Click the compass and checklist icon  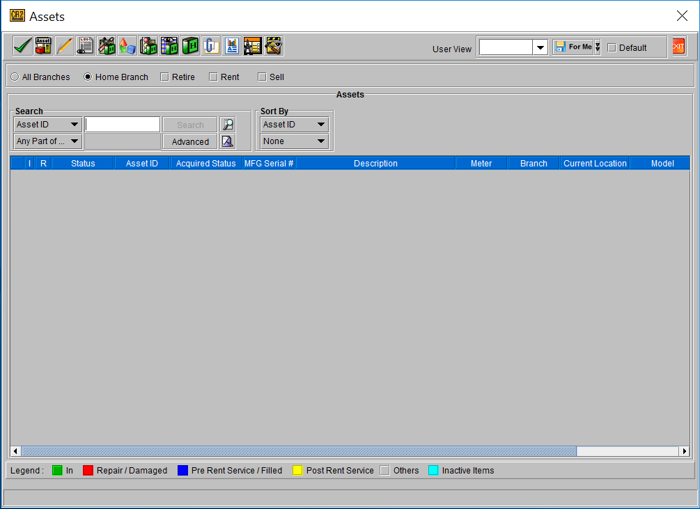tap(253, 46)
